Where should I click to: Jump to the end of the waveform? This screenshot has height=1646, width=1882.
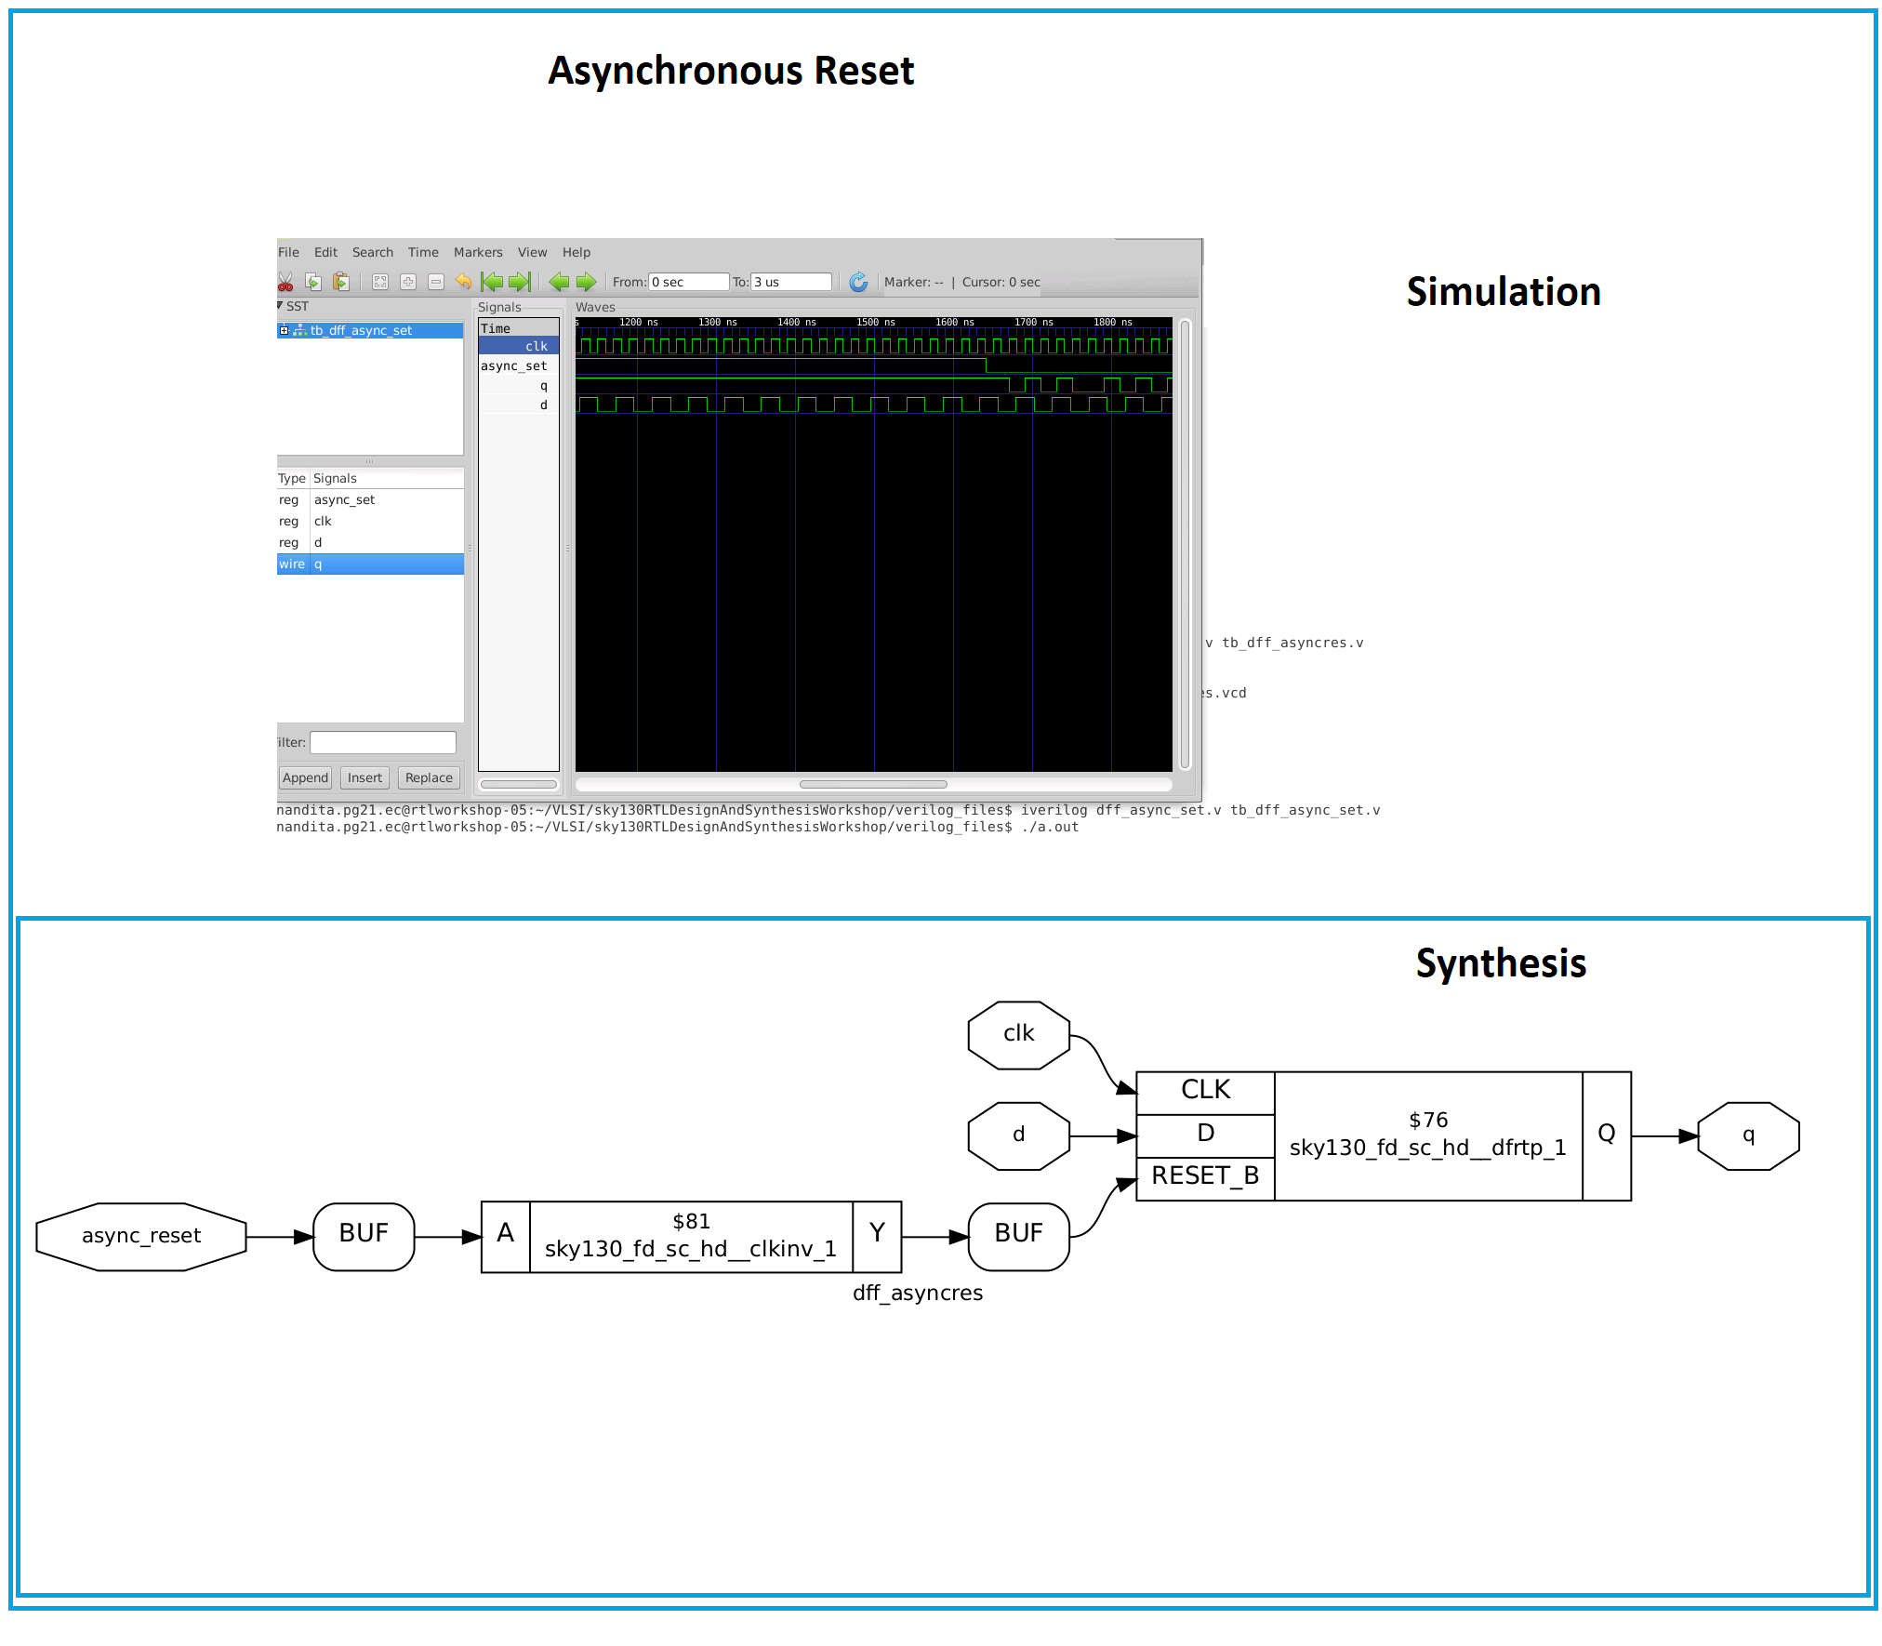519,282
